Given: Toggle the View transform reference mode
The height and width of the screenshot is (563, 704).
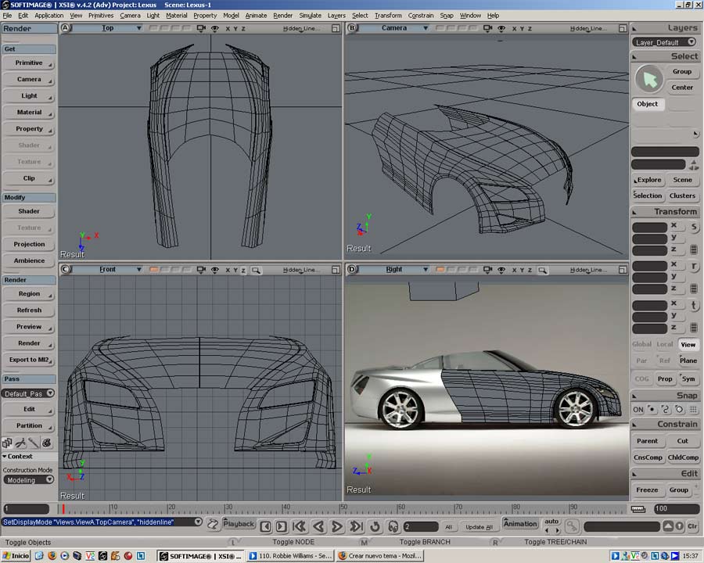Looking at the screenshot, I should [x=688, y=344].
